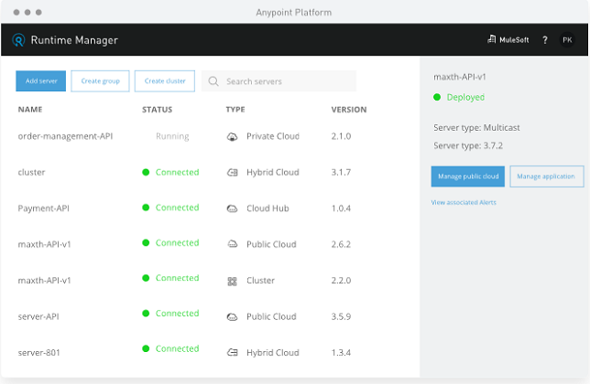Click Server type: Multicast text
590x384 pixels.
(x=476, y=128)
